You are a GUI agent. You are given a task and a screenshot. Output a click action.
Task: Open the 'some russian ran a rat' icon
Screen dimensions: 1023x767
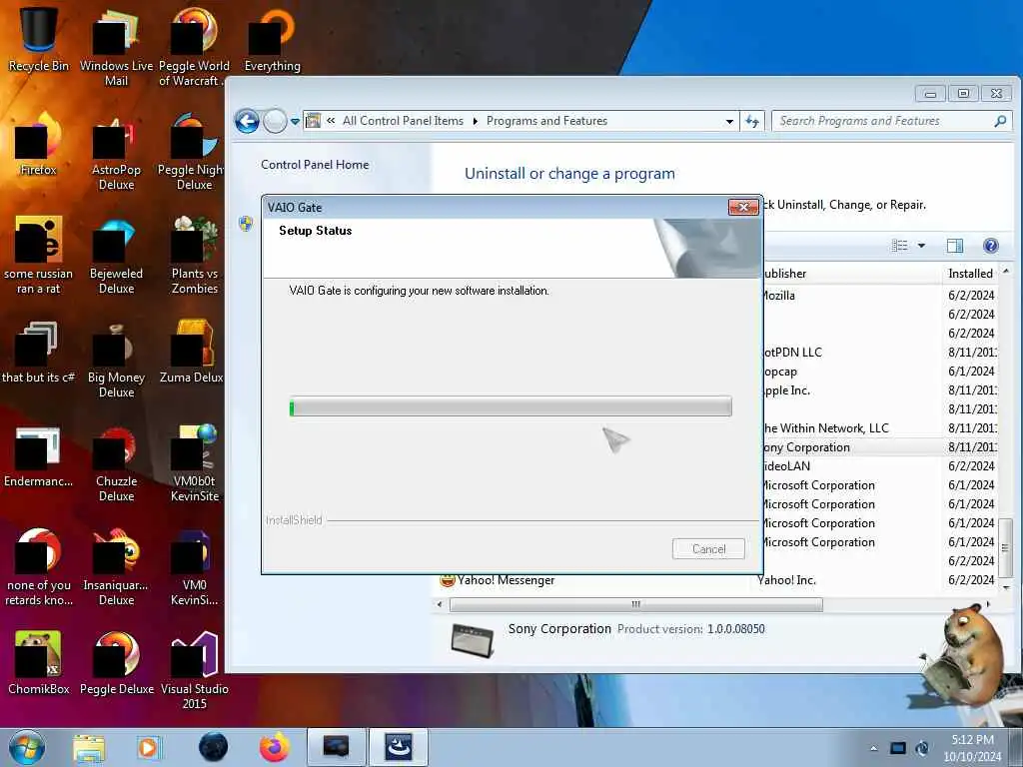click(39, 255)
